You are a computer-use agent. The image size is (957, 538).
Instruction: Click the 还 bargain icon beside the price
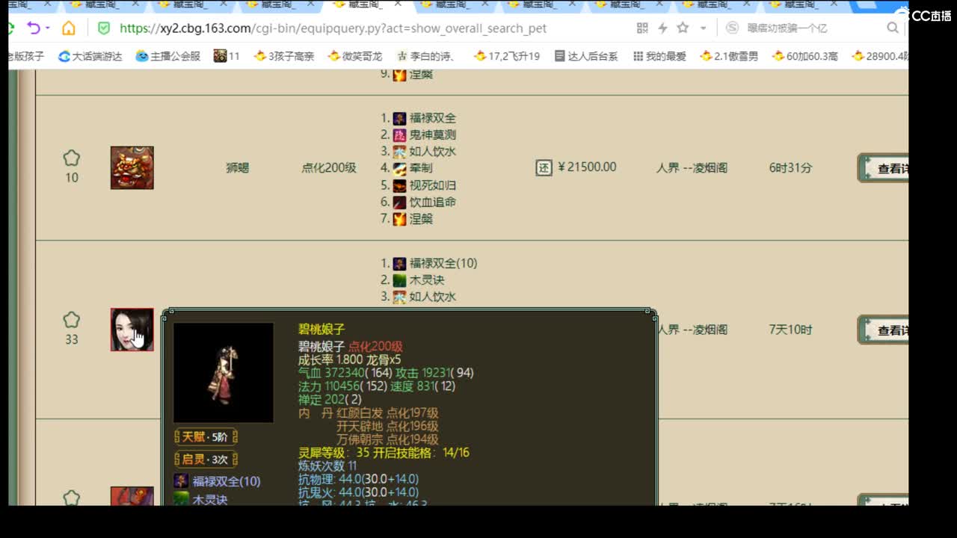pyautogui.click(x=544, y=167)
